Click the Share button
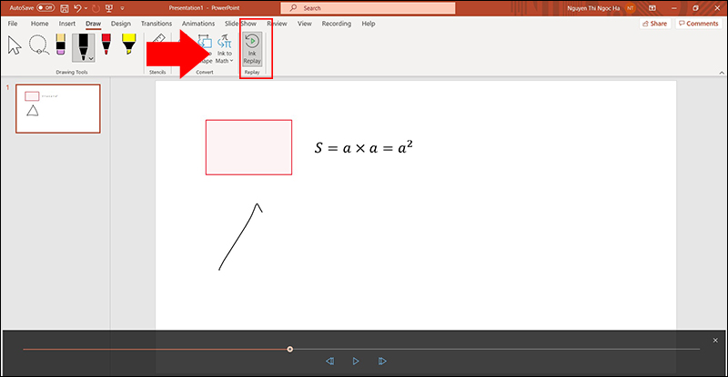 654,24
